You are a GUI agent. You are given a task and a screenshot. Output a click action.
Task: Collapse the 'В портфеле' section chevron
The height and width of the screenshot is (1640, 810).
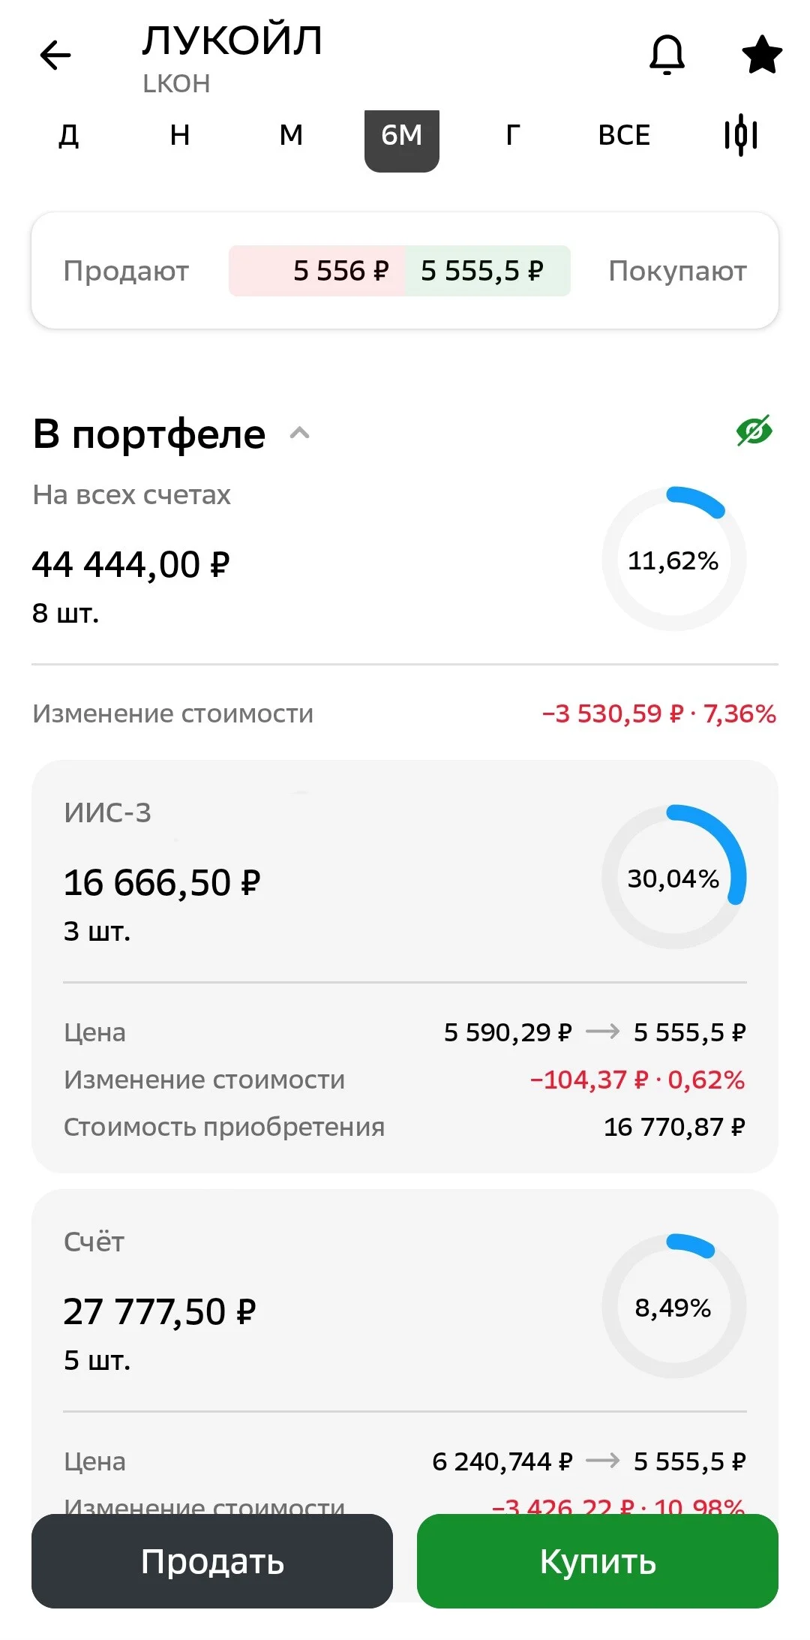click(299, 433)
